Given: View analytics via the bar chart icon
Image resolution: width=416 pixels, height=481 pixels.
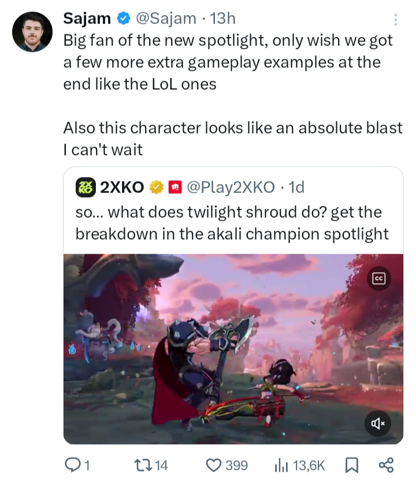Looking at the screenshot, I should tap(281, 465).
